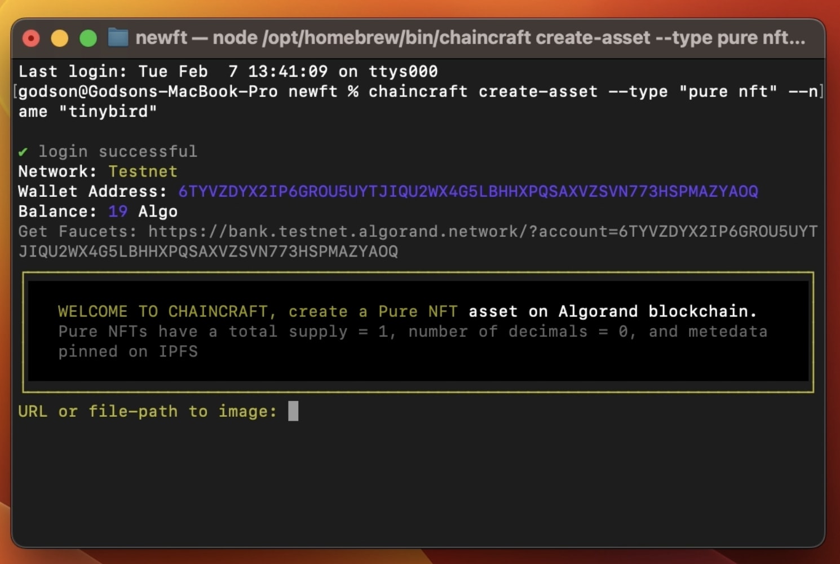Click the terminal window title text

[x=470, y=38]
